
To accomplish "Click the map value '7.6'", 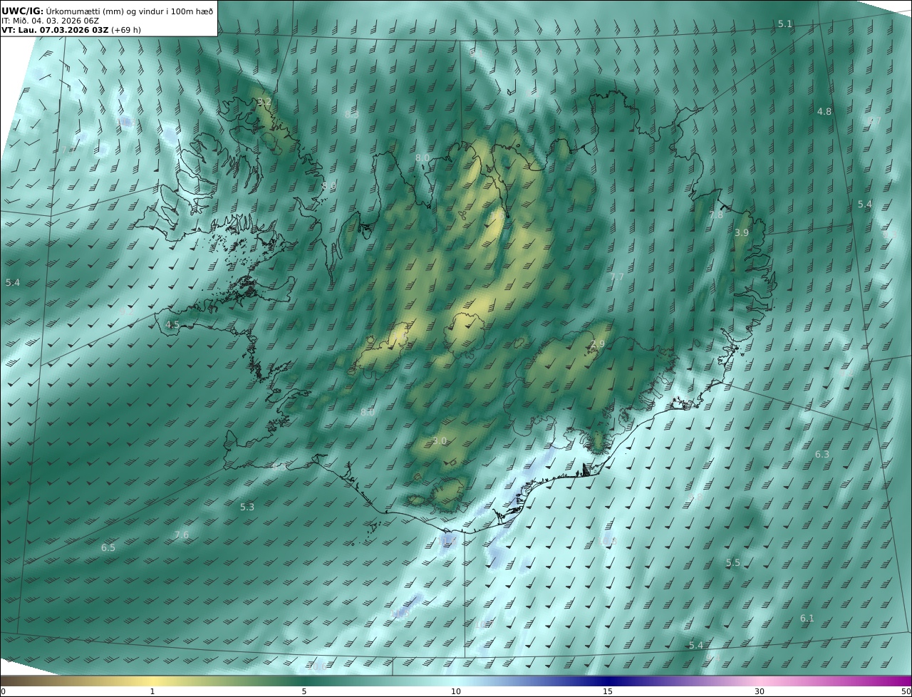I will click(x=182, y=535).
